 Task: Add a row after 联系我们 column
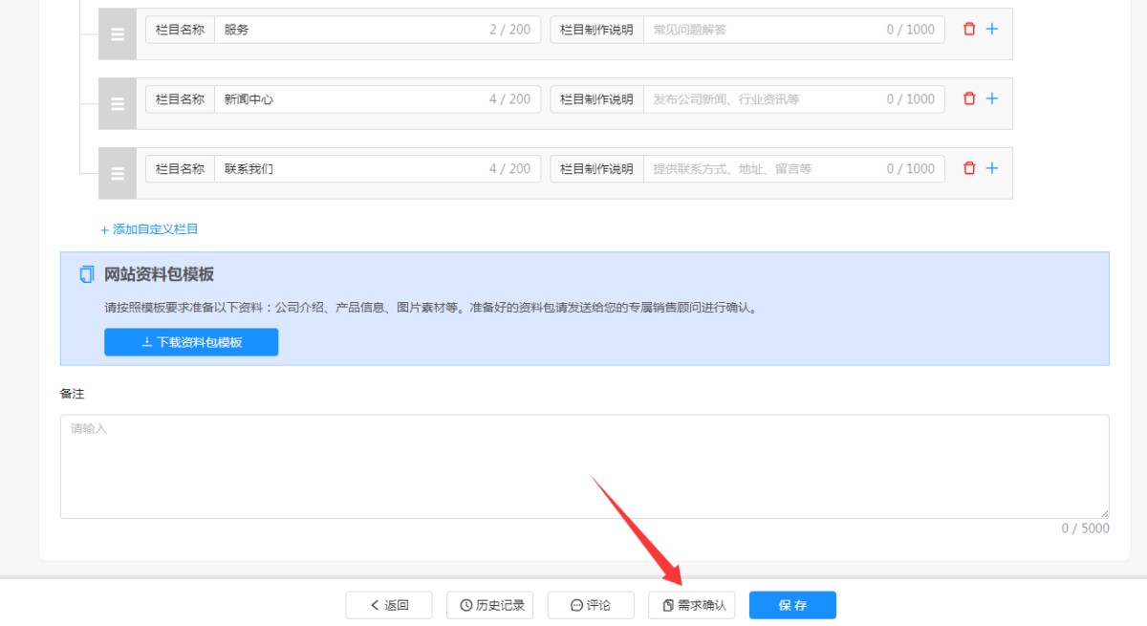992,168
